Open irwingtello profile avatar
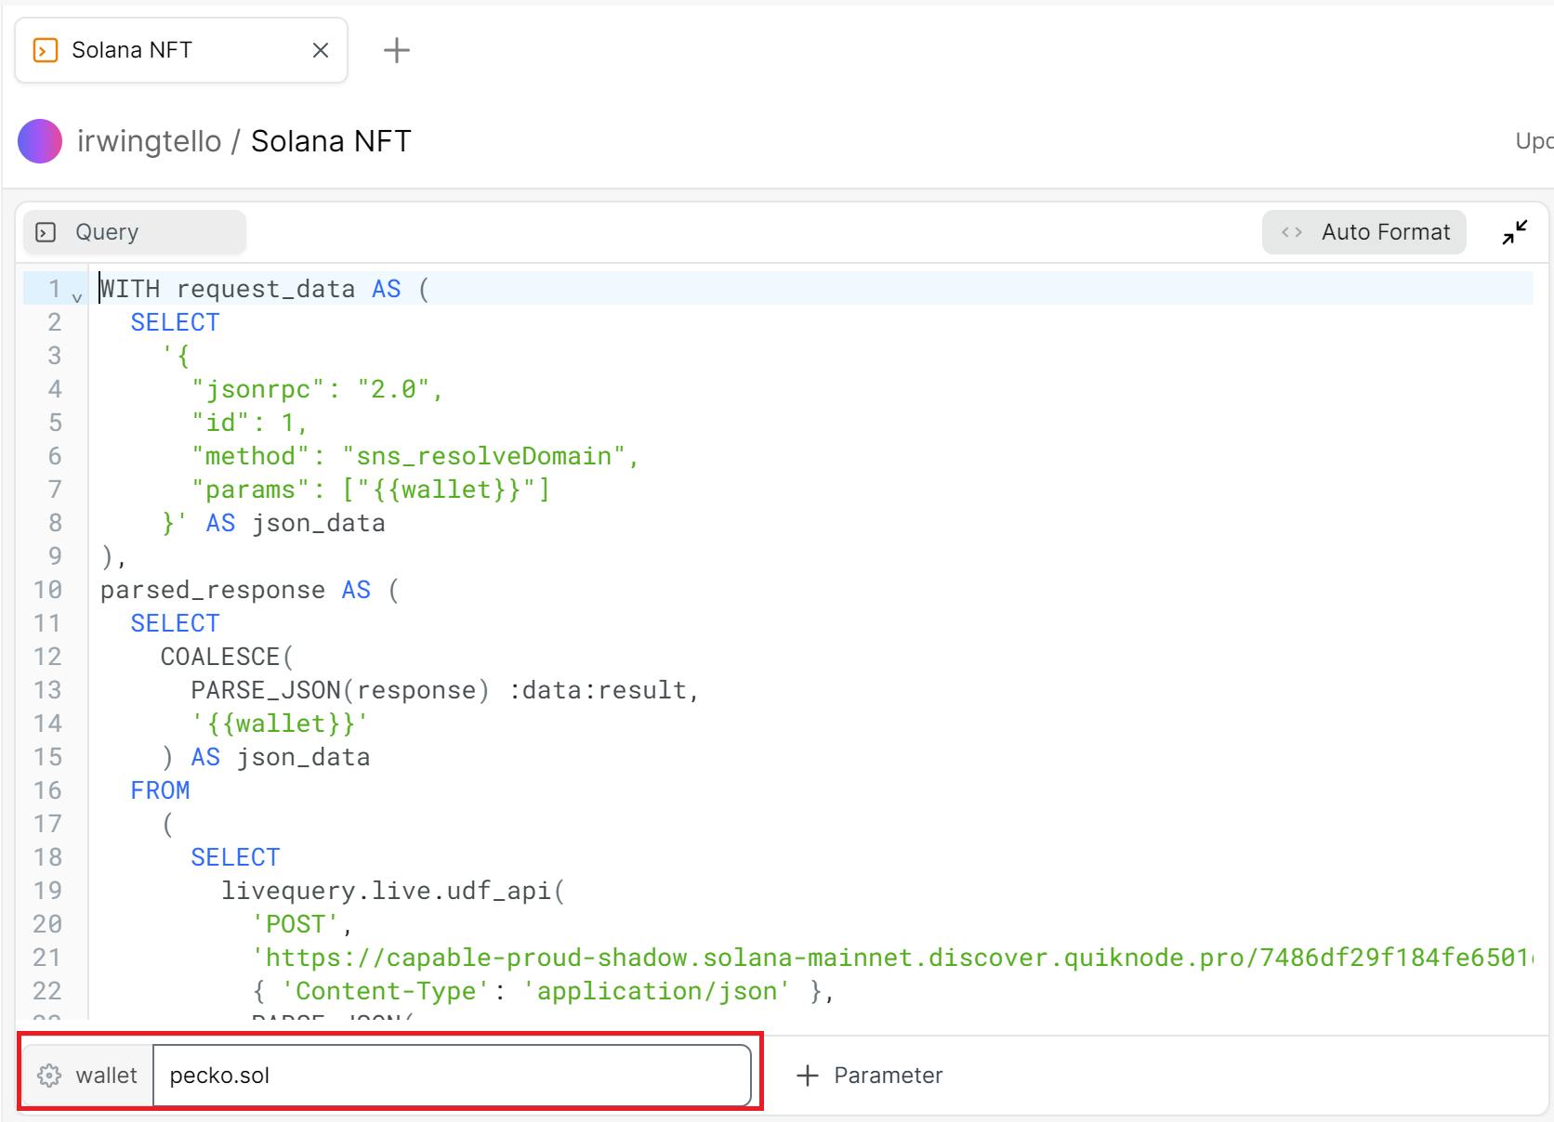This screenshot has width=1554, height=1122. click(x=40, y=141)
